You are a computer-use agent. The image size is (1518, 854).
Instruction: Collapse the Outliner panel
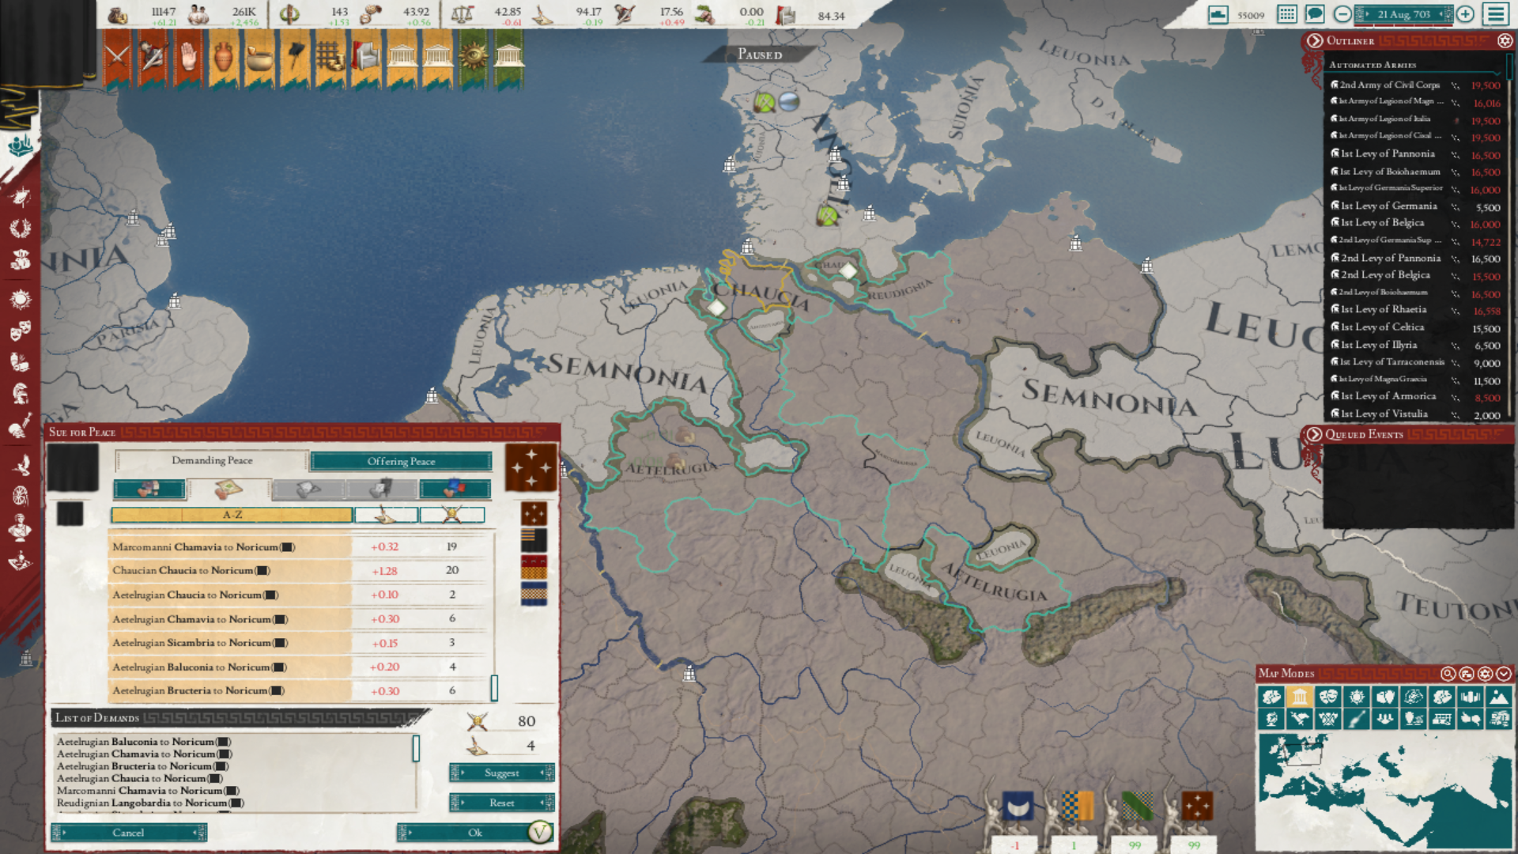click(1314, 40)
